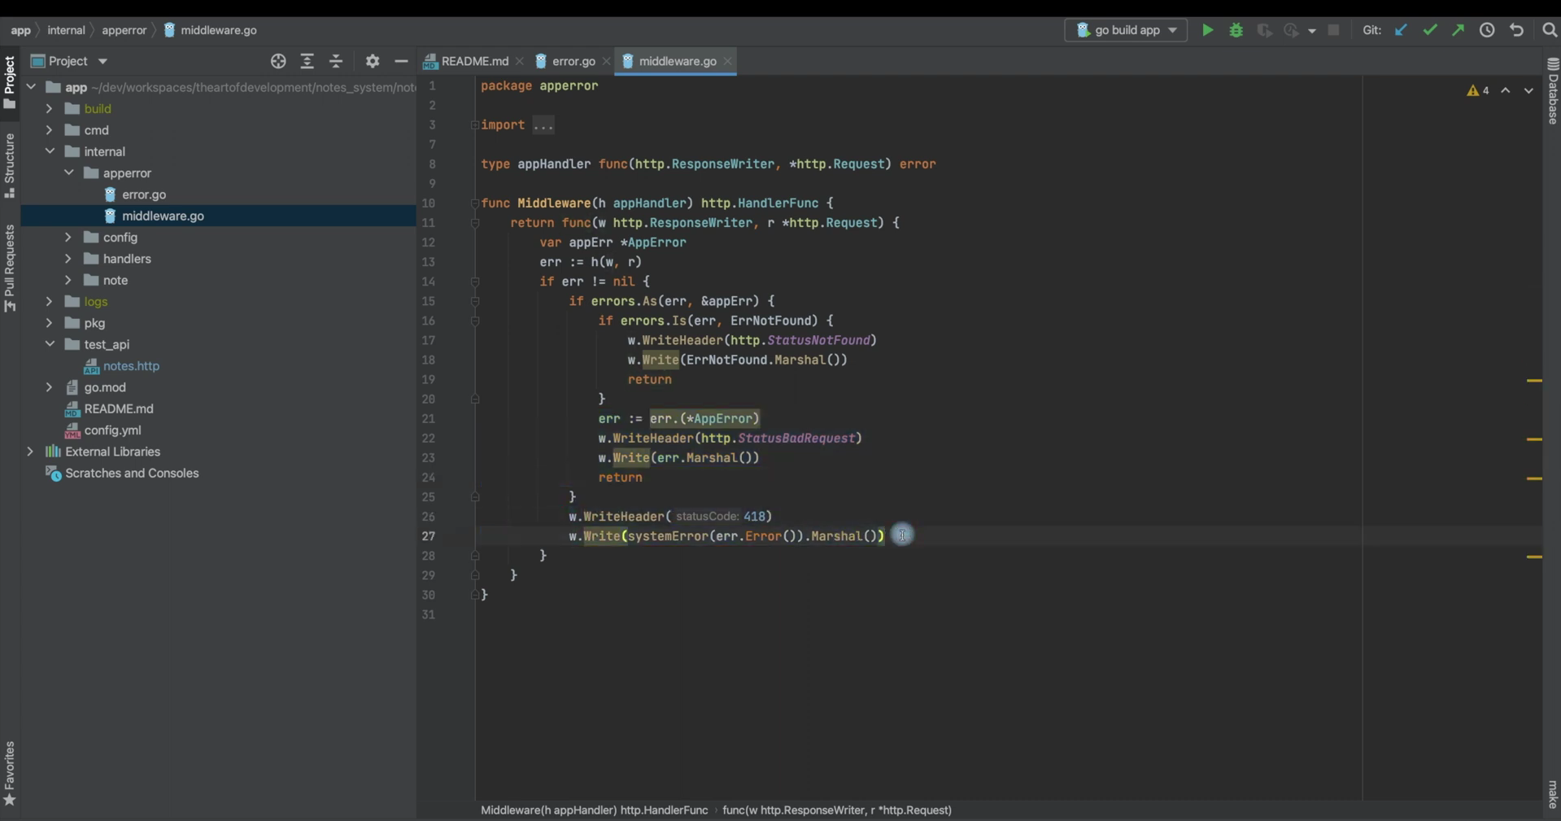Start the Debug bug icon
This screenshot has width=1561, height=821.
tap(1236, 30)
